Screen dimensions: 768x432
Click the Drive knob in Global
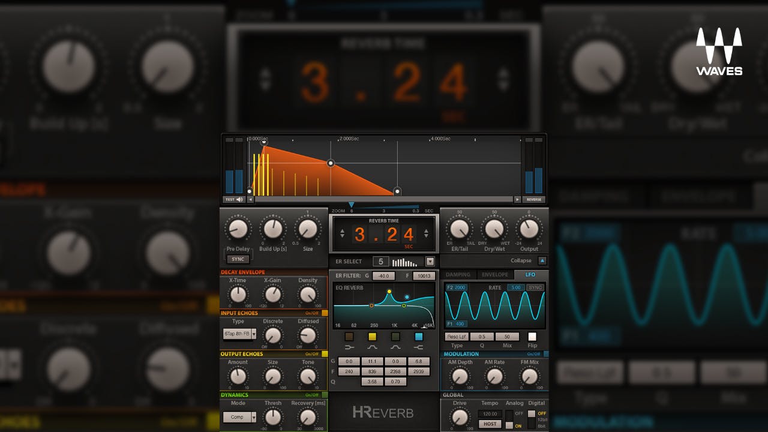coord(459,417)
